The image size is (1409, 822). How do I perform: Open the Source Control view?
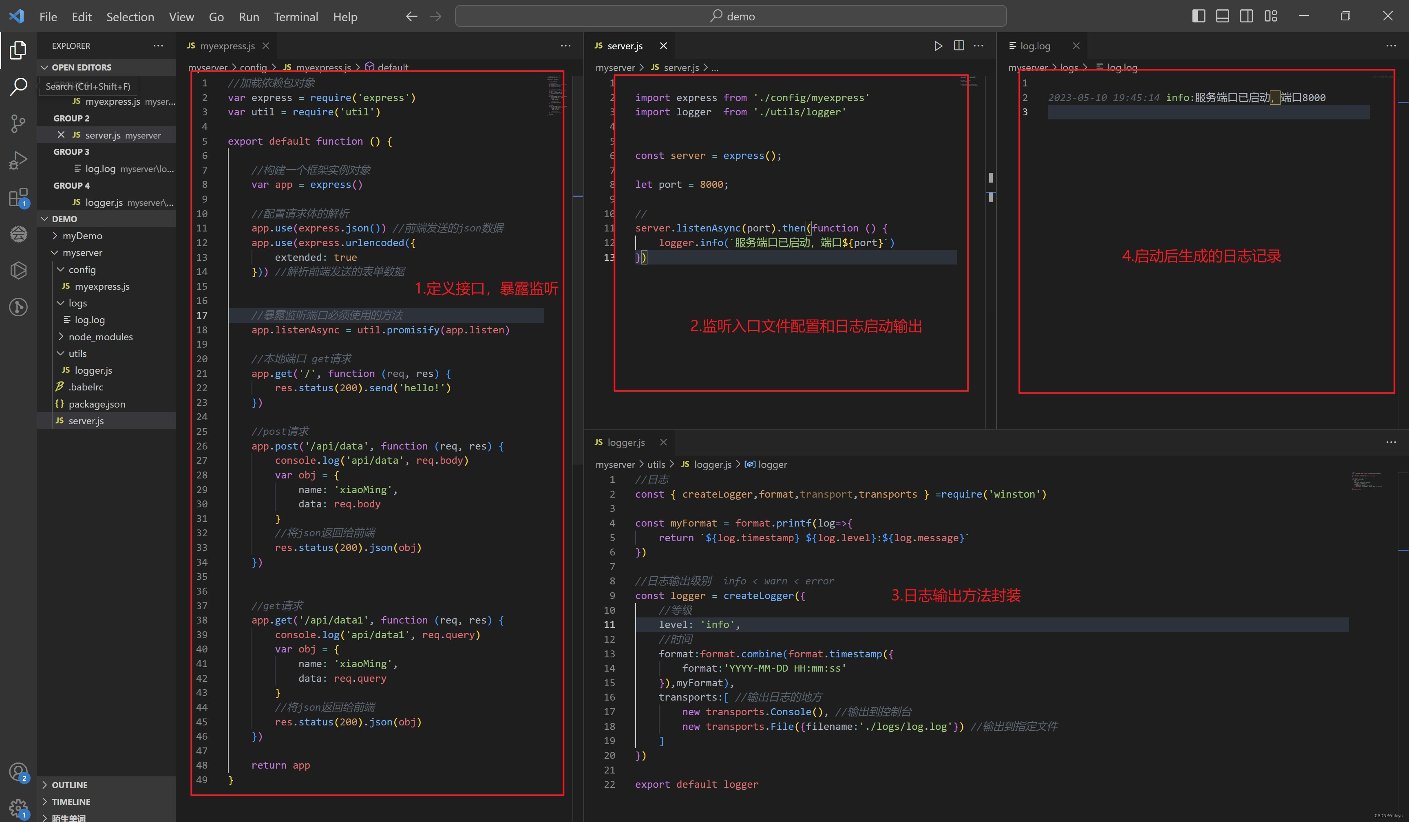pyautogui.click(x=18, y=123)
